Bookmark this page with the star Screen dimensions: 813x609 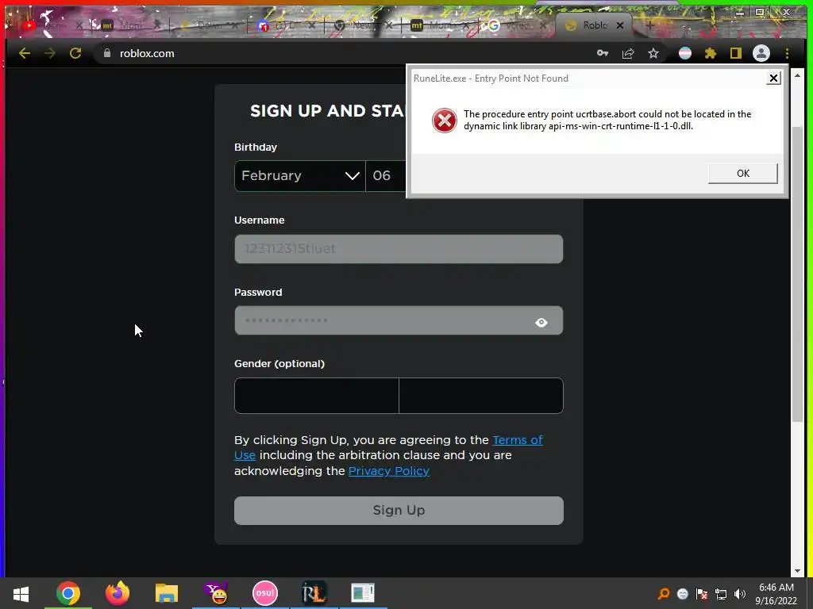coord(653,53)
